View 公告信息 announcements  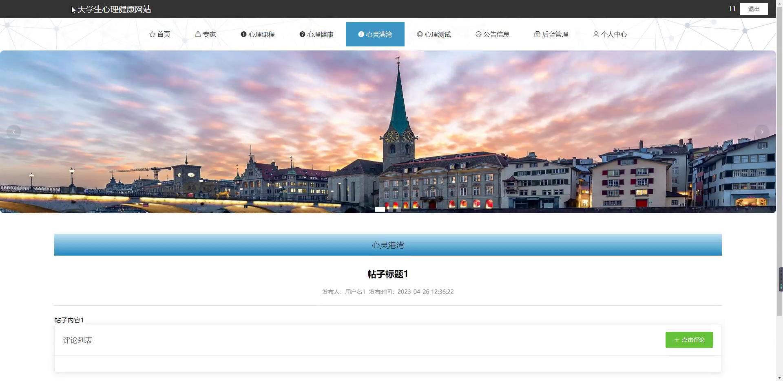(493, 34)
